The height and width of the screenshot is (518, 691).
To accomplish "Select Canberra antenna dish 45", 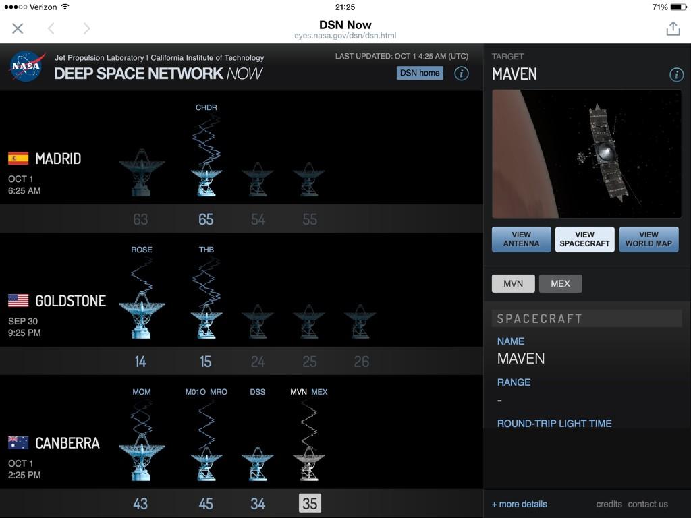I will click(x=206, y=464).
